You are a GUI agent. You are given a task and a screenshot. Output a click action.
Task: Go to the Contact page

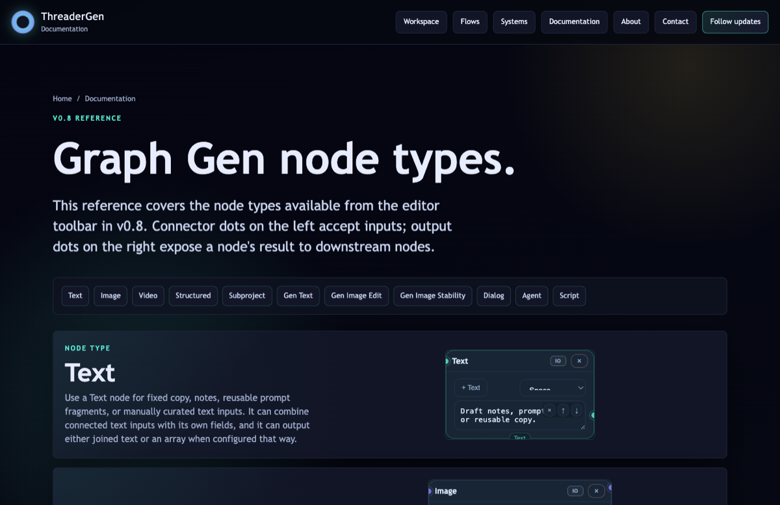(675, 21)
